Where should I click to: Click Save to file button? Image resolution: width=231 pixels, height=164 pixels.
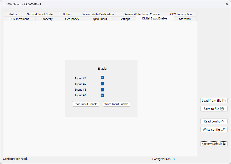coord(214,109)
